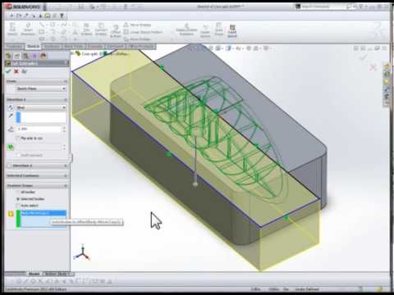Accept the cut with green checkmark OK
Viewport: 394px width, 295px height.
click(8, 71)
